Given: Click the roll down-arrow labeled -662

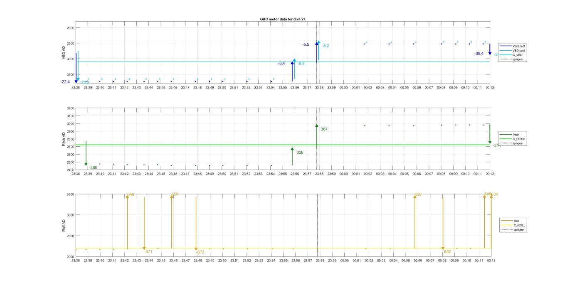Looking at the screenshot, I should [x=443, y=224].
